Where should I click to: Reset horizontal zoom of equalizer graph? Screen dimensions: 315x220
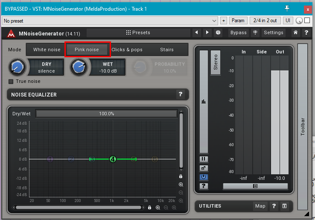174,208
